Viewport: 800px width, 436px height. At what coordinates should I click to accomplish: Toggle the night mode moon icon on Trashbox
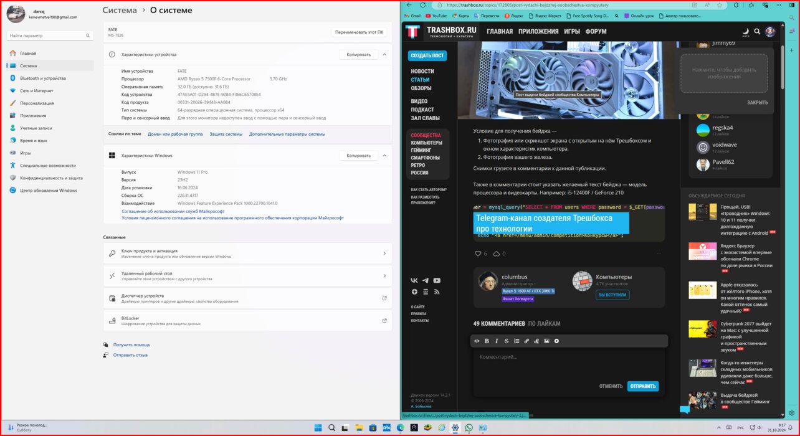745,31
